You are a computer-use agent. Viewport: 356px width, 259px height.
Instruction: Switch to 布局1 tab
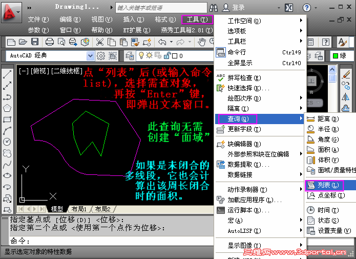click(x=79, y=209)
